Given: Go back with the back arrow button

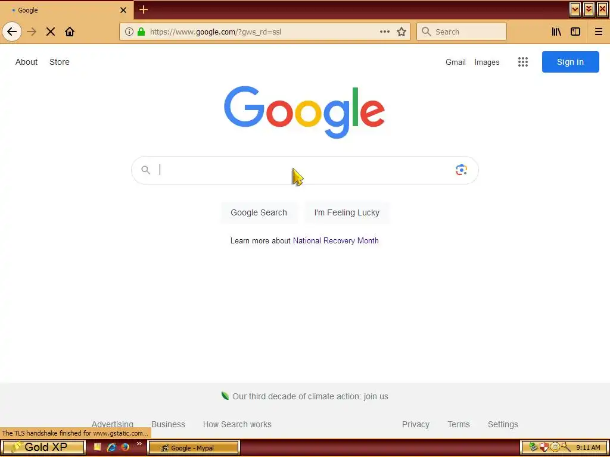Looking at the screenshot, I should [x=12, y=32].
